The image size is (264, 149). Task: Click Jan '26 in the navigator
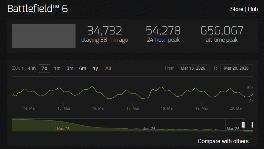pyautogui.click(x=149, y=129)
